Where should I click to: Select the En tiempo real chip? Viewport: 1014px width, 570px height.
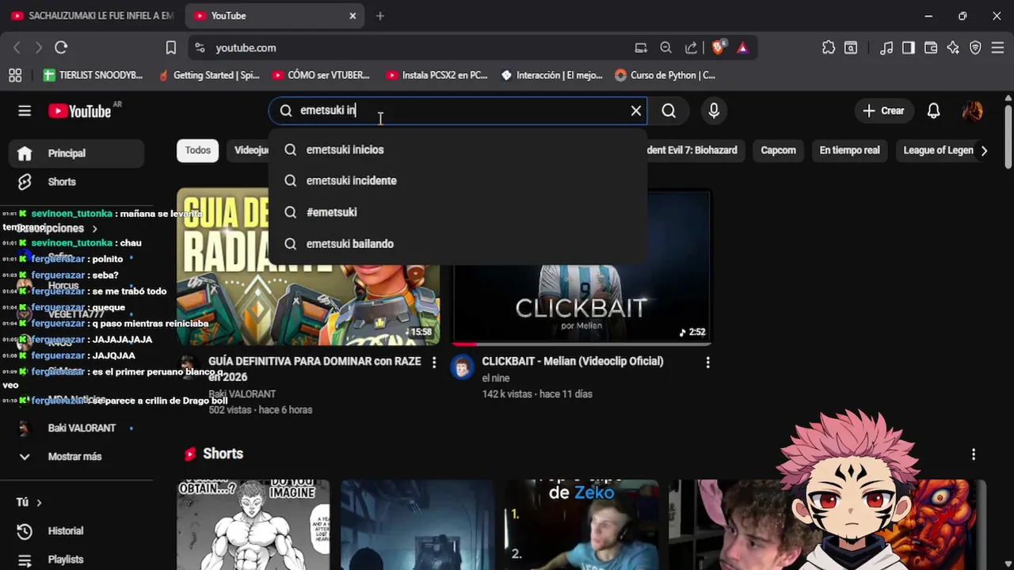[x=849, y=150]
